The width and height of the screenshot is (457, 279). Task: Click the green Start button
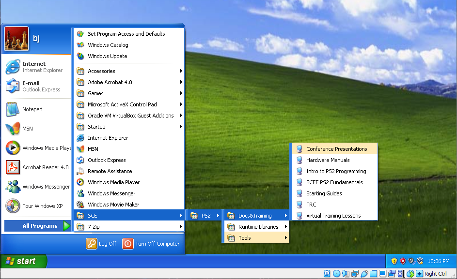[x=23, y=261]
